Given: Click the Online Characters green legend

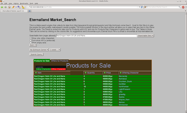Looking at the screenshot, I should [43, 69].
